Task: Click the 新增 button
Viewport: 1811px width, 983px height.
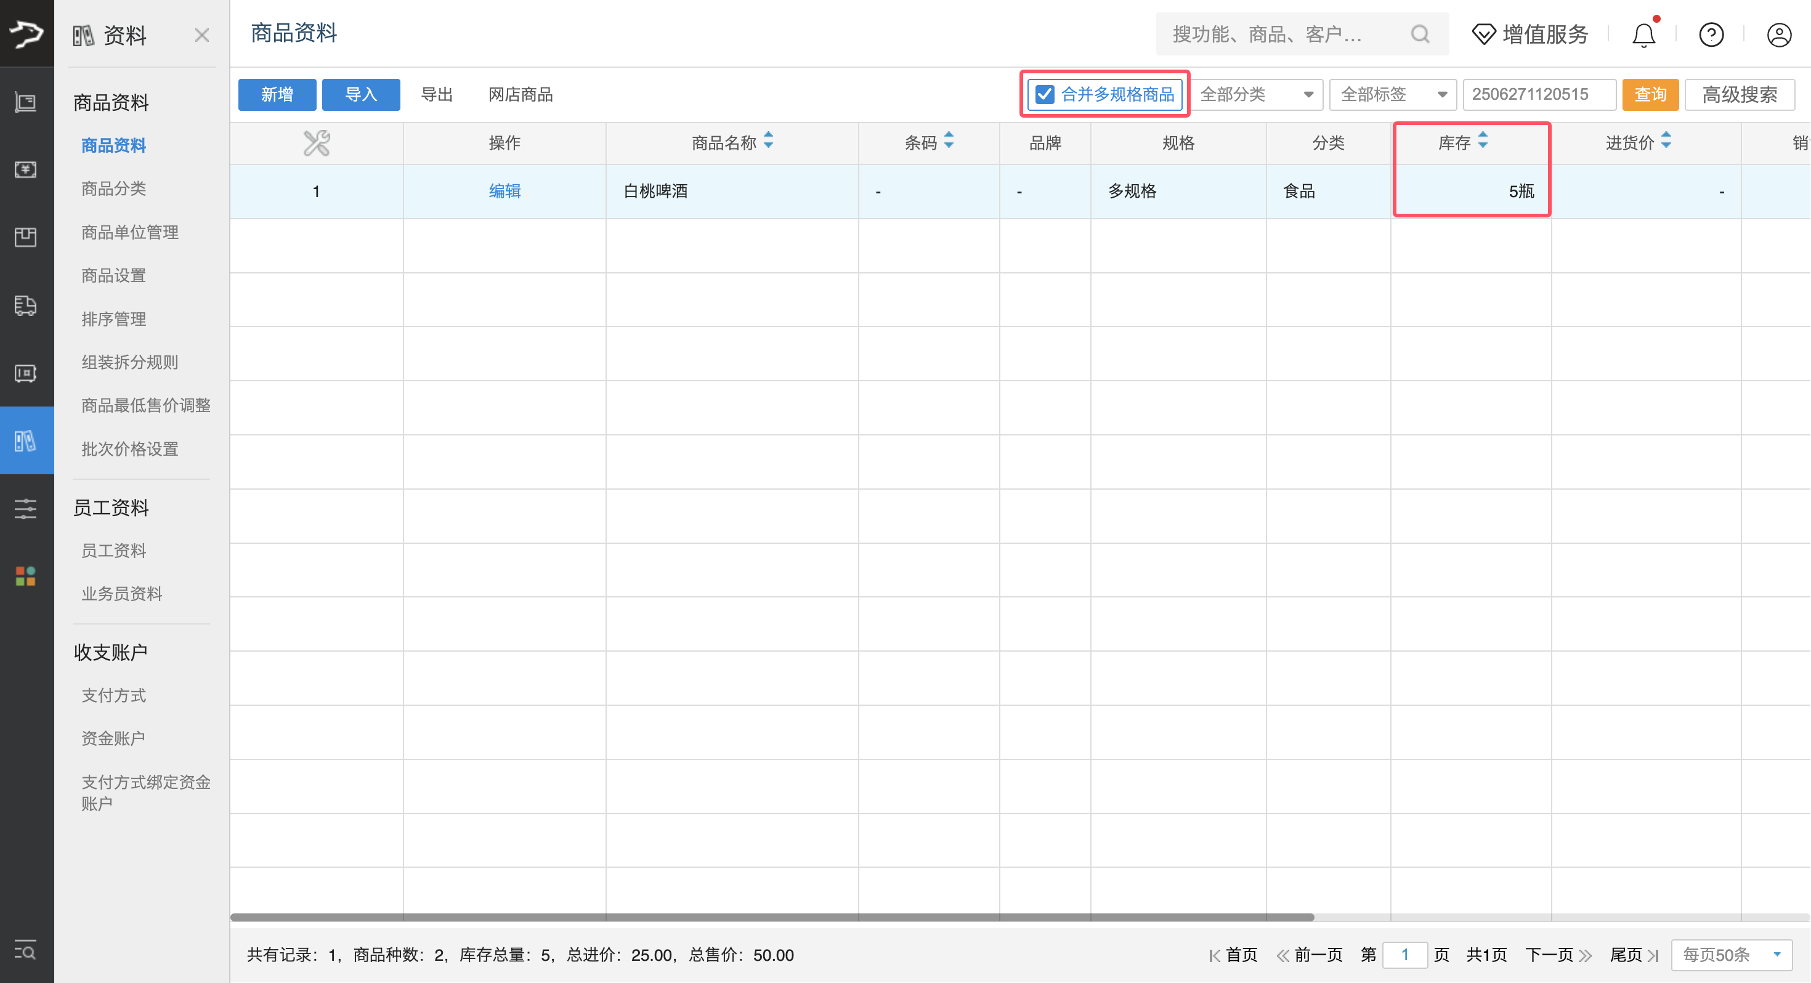Action: (x=277, y=94)
